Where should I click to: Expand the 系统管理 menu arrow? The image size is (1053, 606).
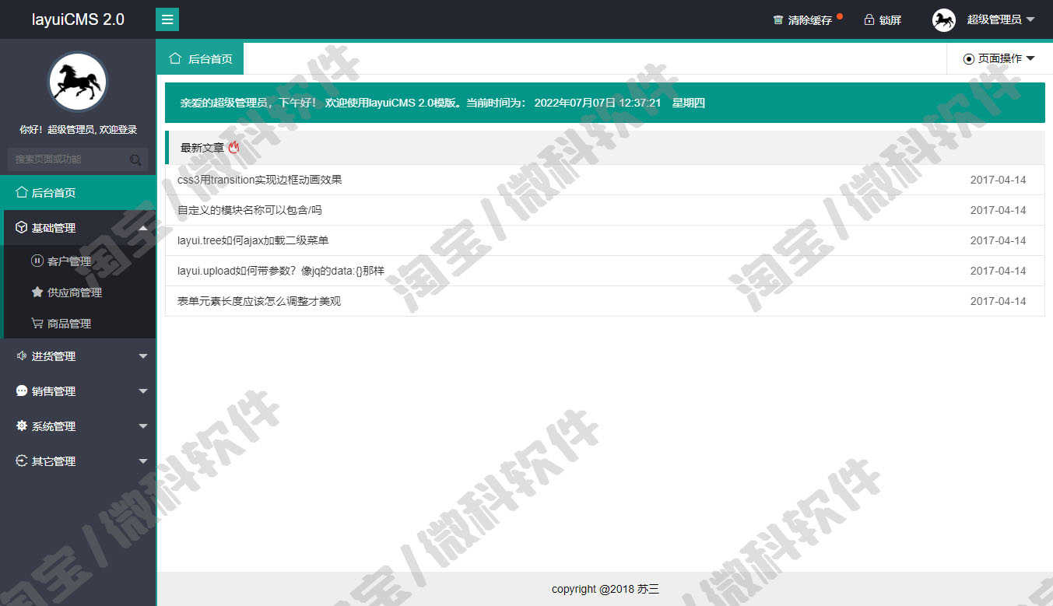(x=143, y=426)
